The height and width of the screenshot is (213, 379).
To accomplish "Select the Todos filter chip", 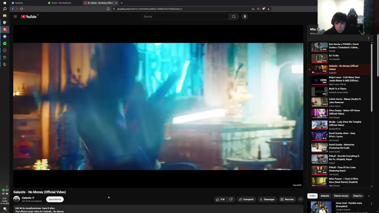I will tap(312, 196).
